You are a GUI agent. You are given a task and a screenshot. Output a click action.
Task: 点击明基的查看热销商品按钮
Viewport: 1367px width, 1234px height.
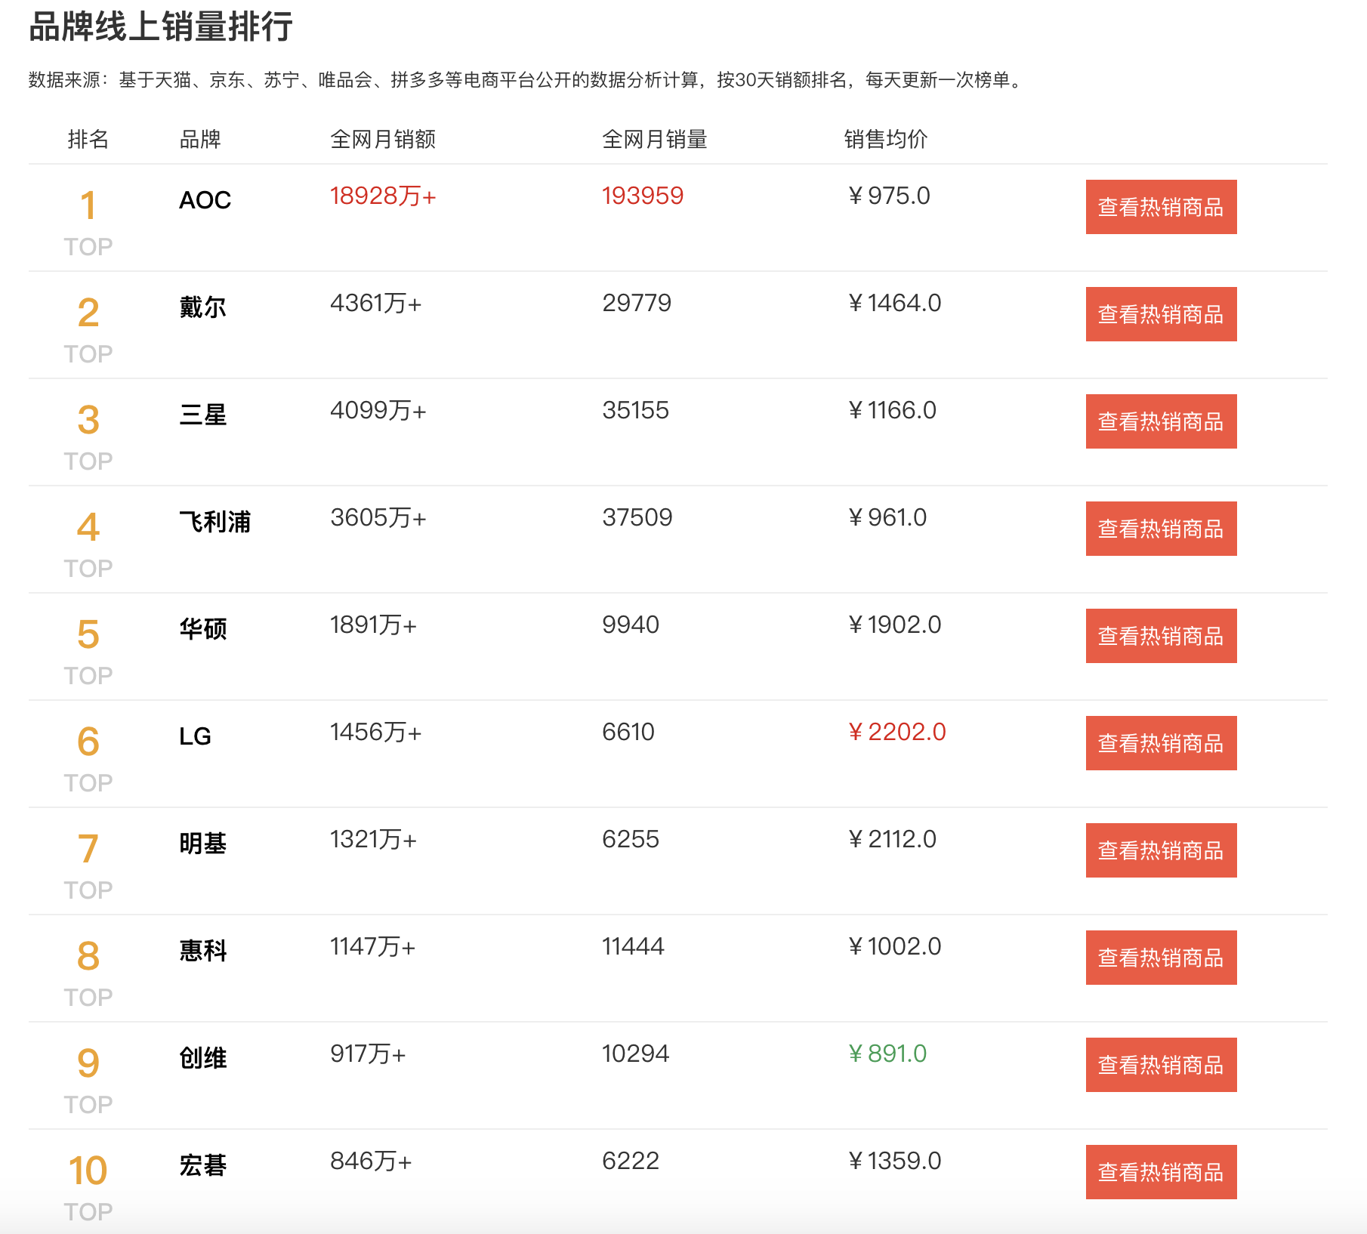[x=1161, y=850]
